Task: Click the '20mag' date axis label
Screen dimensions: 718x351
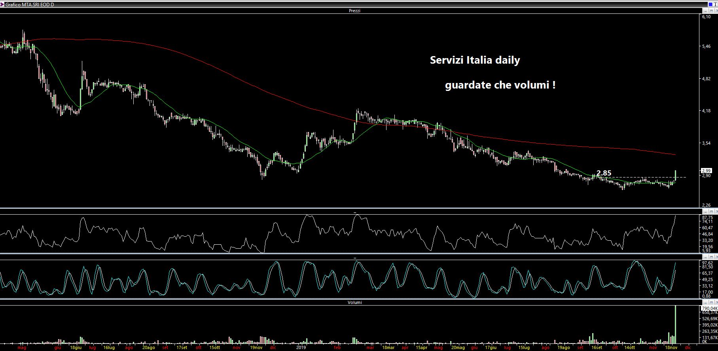Action: (458, 348)
